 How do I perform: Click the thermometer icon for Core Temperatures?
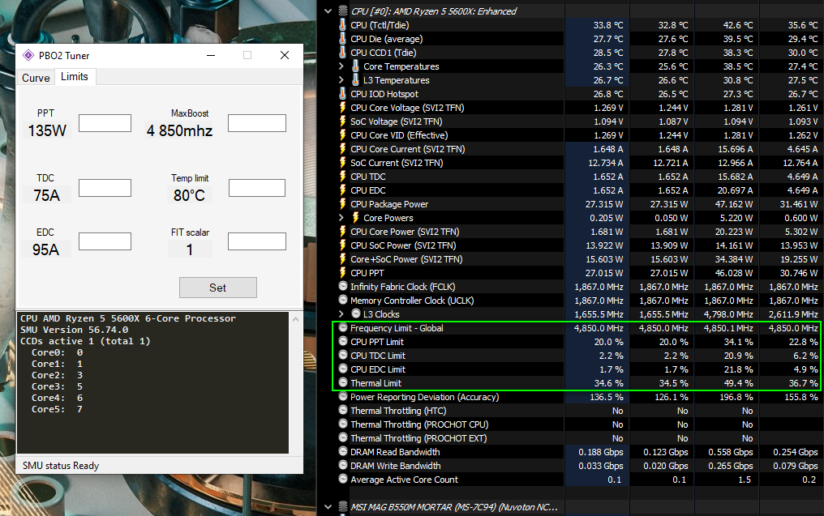click(x=355, y=66)
